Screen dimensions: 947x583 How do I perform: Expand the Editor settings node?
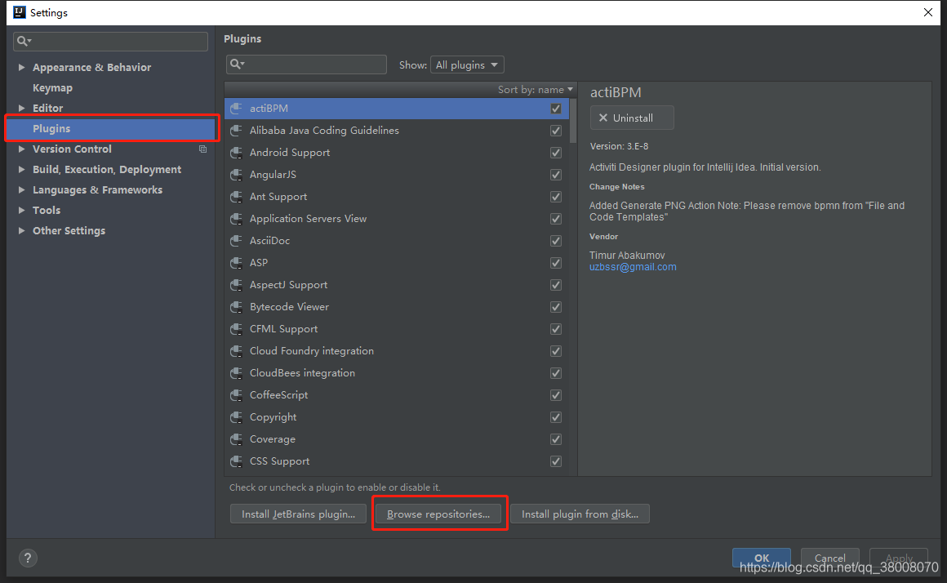pos(22,108)
